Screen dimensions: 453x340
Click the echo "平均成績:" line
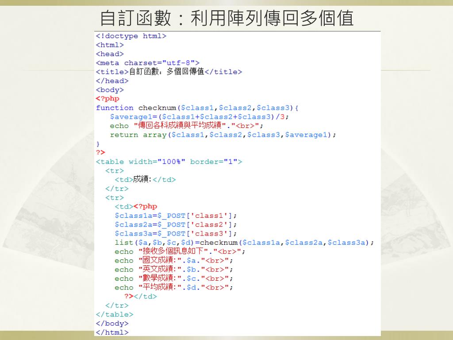click(x=173, y=287)
